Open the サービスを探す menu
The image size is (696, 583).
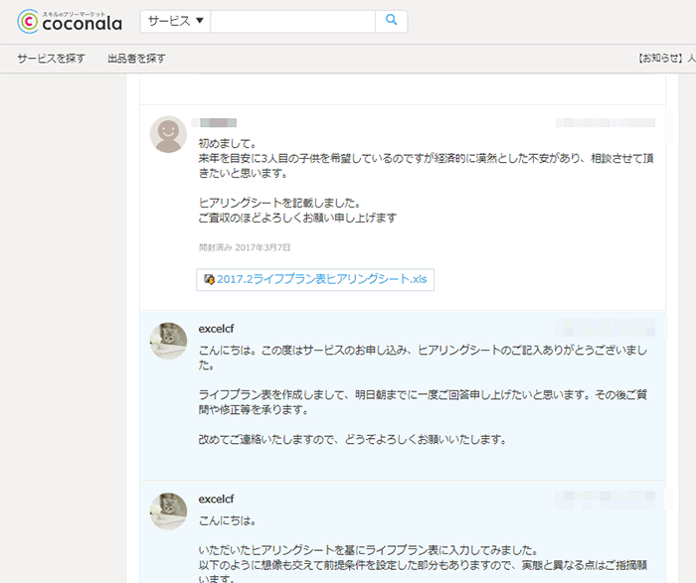pos(50,59)
